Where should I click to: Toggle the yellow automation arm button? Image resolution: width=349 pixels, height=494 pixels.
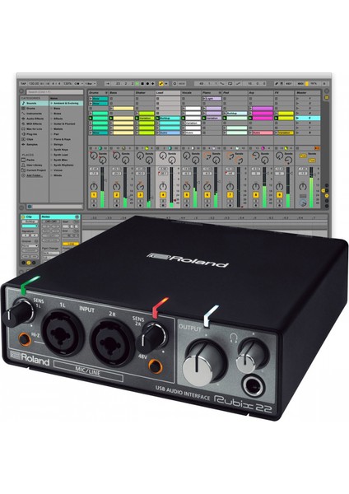click(x=161, y=84)
